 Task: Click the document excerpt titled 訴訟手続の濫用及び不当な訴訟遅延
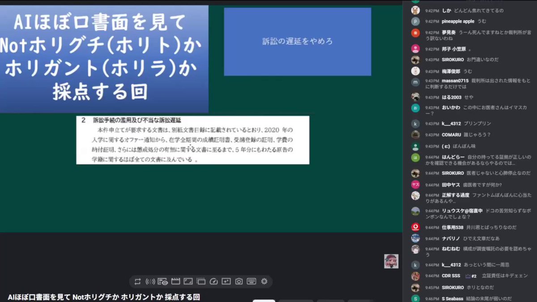point(192,140)
